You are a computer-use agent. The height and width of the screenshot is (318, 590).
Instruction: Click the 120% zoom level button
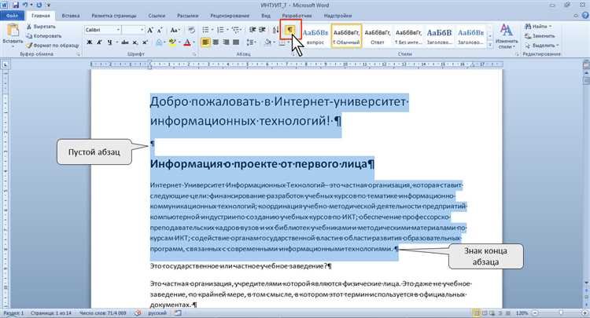(522, 313)
